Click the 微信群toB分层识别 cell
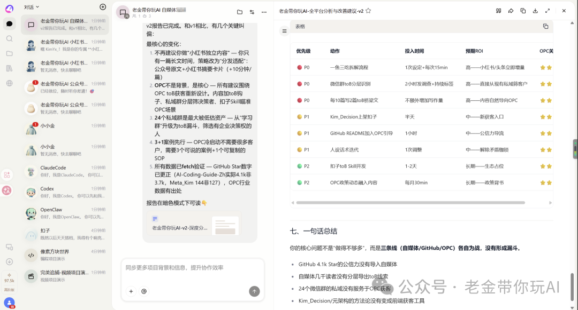This screenshot has height=310, width=578. coord(350,84)
